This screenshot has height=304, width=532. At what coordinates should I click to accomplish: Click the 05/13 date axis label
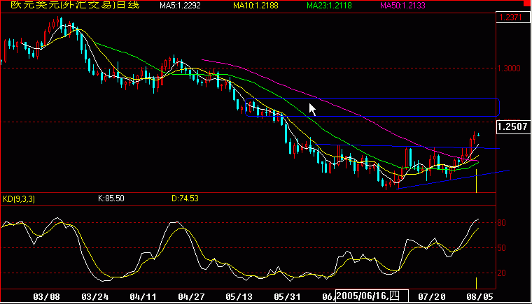click(x=239, y=297)
